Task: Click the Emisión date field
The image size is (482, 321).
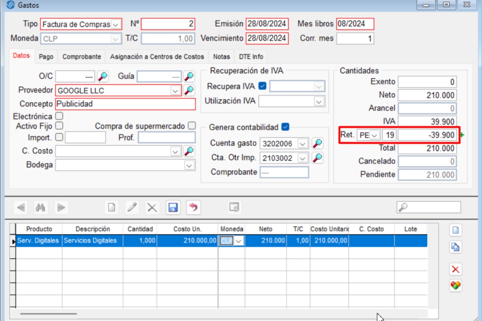Action: 267,24
